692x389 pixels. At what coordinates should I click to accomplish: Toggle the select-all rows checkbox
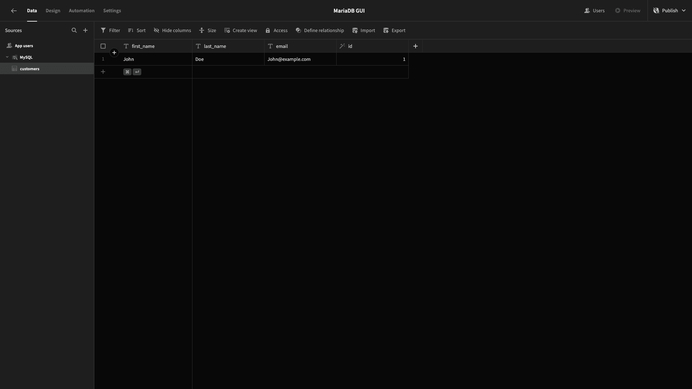point(103,46)
